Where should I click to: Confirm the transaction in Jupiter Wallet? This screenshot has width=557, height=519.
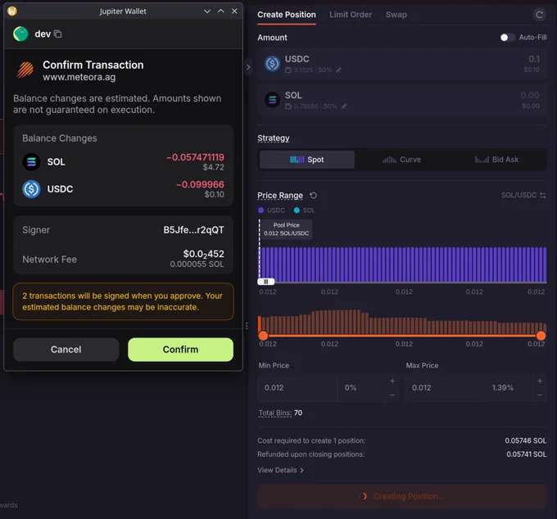point(180,350)
